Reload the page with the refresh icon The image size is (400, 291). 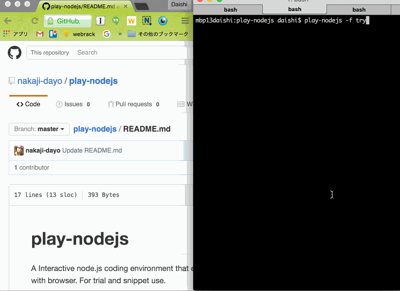pyautogui.click(x=35, y=21)
